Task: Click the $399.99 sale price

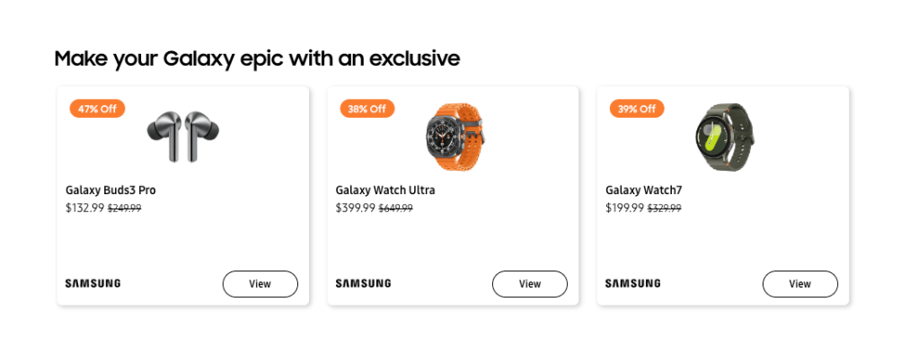Action: point(355,209)
